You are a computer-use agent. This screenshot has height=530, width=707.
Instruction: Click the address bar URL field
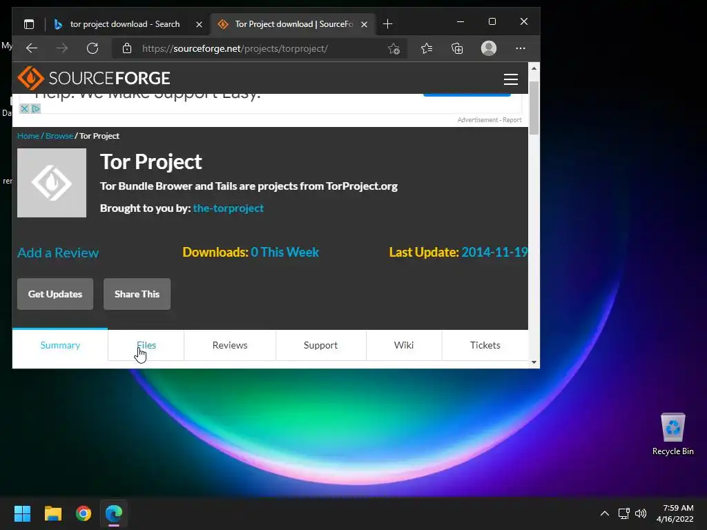[260, 48]
